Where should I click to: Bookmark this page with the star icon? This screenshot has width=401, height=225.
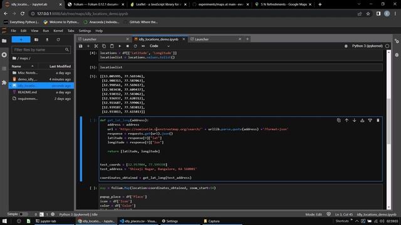click(368, 14)
